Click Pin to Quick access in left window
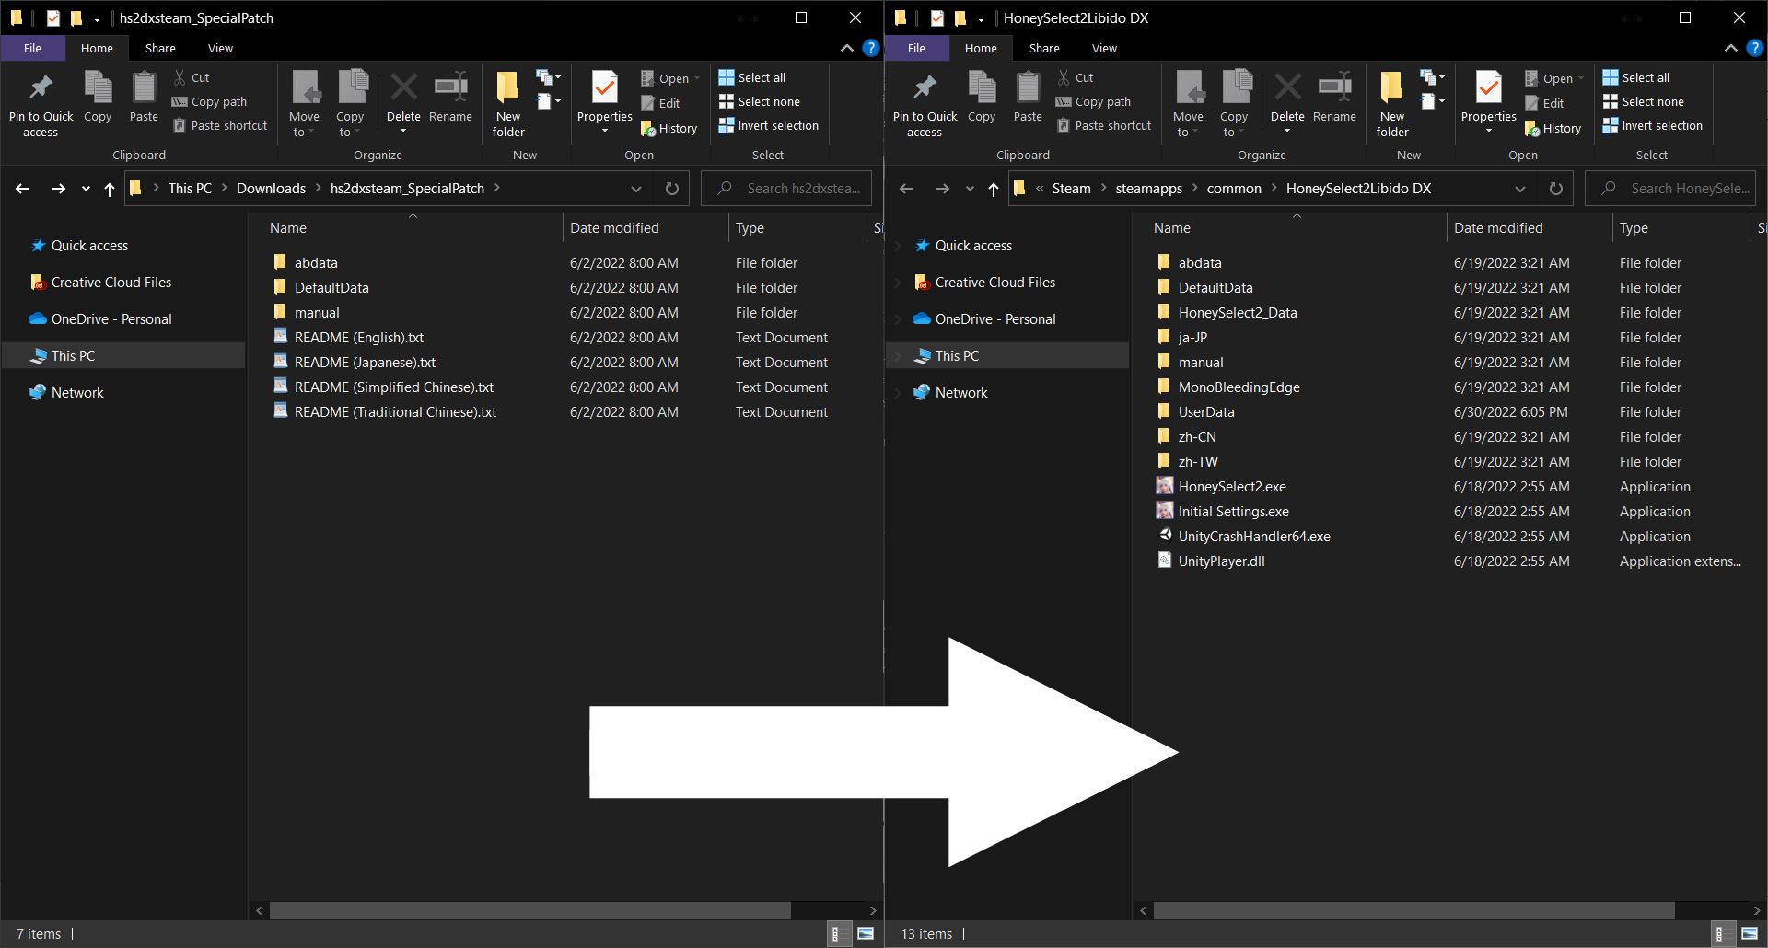The image size is (1768, 948). [41, 104]
